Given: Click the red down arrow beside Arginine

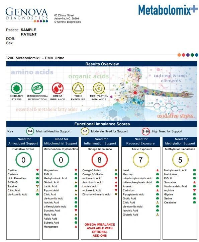Looking at the screenshot, I should point(194,190).
